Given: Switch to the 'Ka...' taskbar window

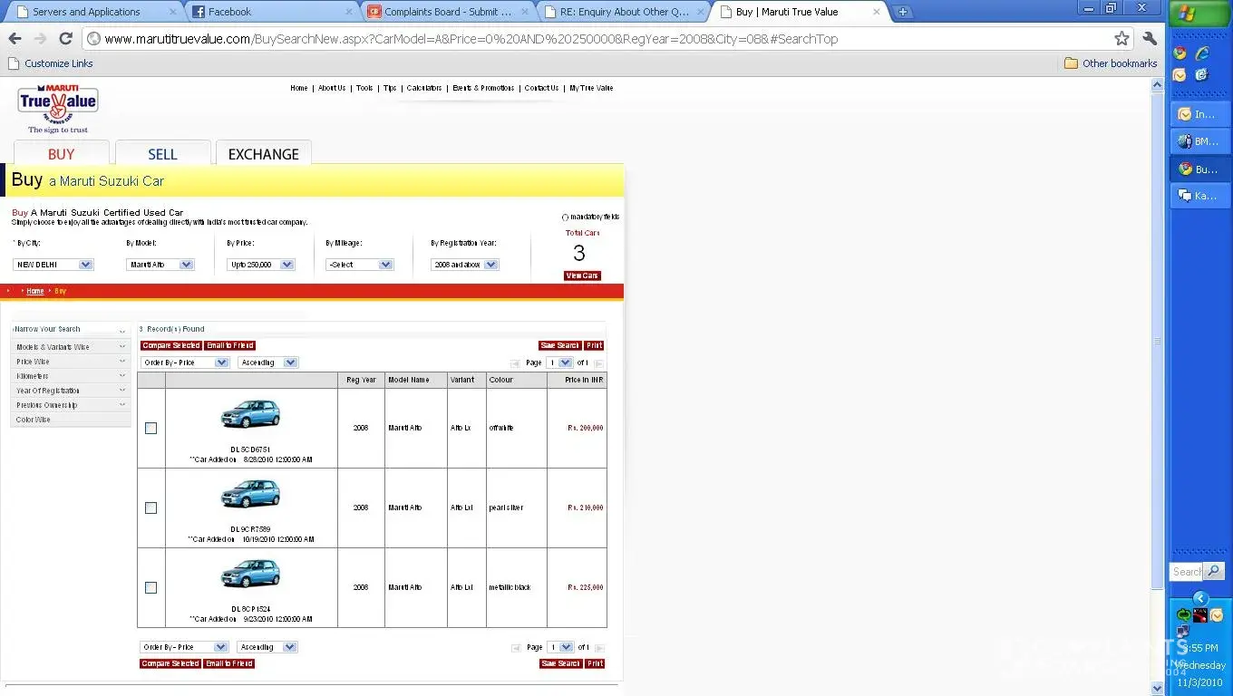Looking at the screenshot, I should coord(1199,196).
